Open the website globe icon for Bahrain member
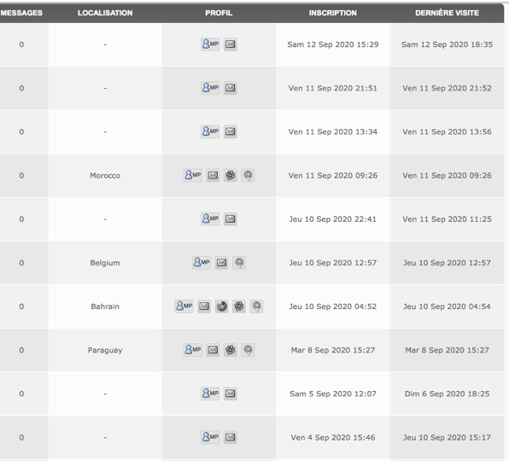509x461 pixels. 222,306
